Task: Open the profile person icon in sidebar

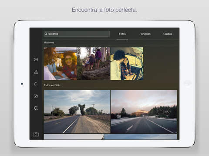Action: [36, 71]
